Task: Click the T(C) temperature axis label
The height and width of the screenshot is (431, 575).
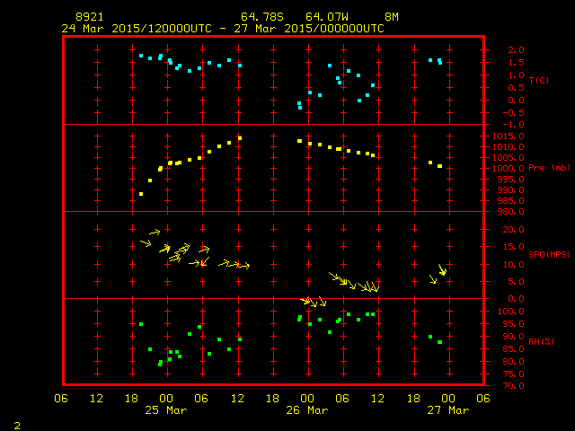Action: coord(538,81)
